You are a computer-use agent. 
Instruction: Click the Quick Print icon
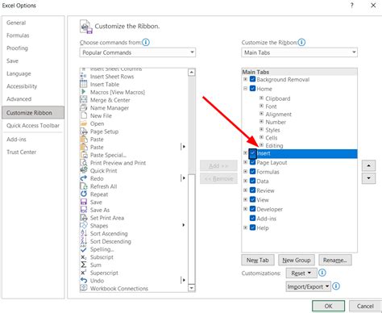pyautogui.click(x=84, y=170)
